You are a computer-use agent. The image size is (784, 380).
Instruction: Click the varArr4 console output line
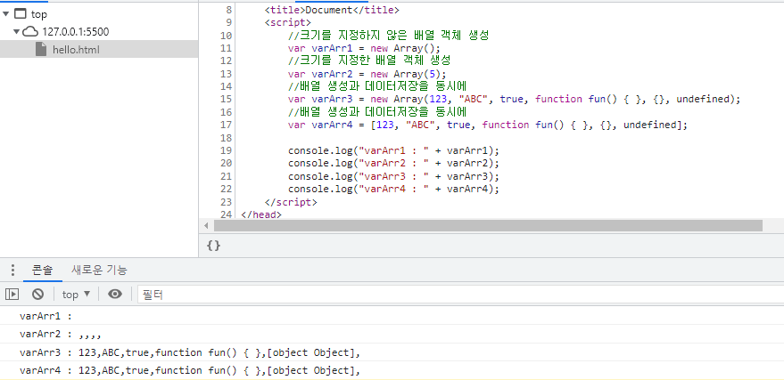coord(392,370)
